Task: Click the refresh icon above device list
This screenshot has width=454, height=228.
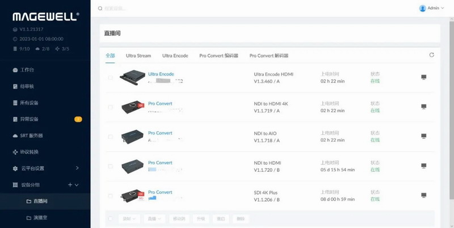Action: [432, 55]
